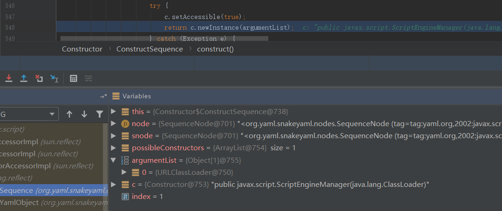Viewport: 502px width, 211px height.
Task: Open the Evaluate Expression calculator
Action: click(74, 78)
